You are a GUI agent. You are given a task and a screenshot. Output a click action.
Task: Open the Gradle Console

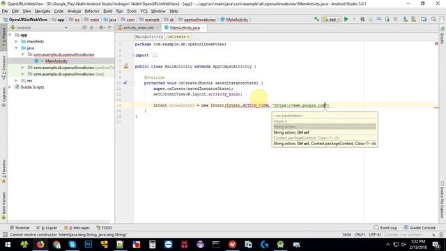coord(420,228)
